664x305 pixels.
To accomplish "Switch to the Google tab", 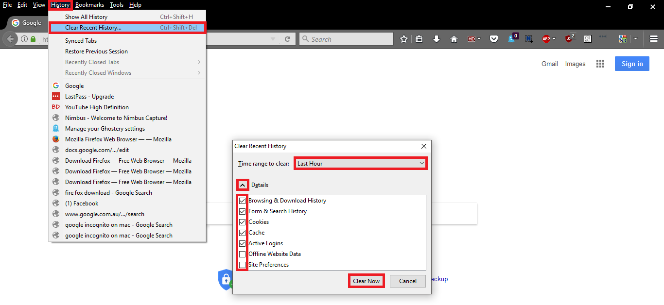I will [x=27, y=22].
